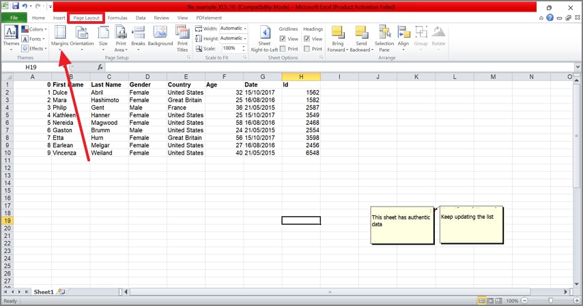Click the 100% zoom level button
The image size is (583, 306).
pos(512,301)
